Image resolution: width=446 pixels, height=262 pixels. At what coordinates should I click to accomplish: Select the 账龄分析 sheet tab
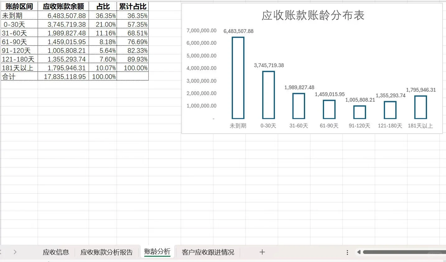coord(157,251)
